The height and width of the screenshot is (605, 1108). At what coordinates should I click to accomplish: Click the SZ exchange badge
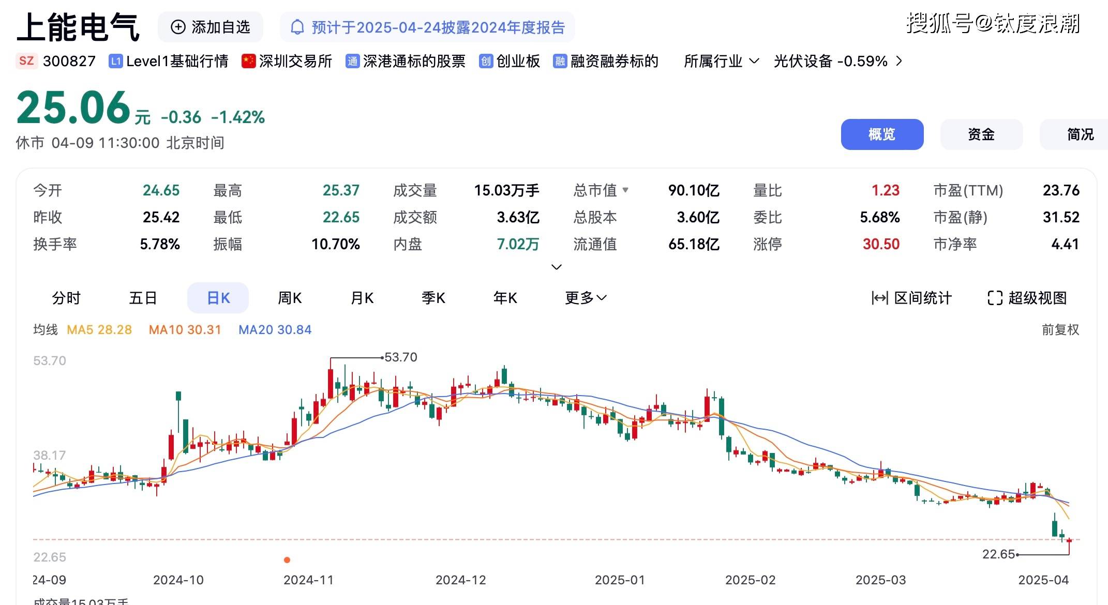tap(26, 61)
